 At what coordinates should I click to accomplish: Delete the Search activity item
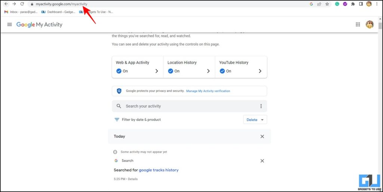262,161
